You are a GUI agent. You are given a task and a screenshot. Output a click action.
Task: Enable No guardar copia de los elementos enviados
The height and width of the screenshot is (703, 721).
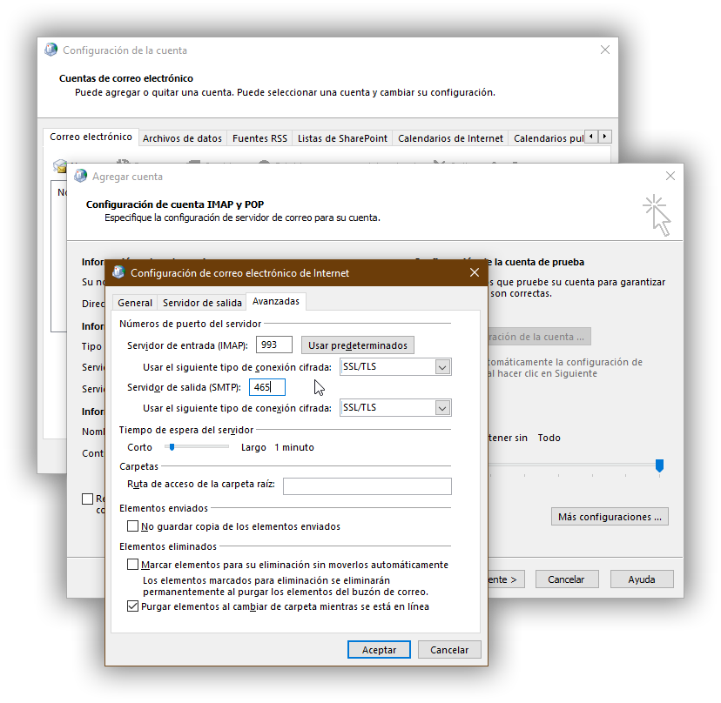click(132, 526)
